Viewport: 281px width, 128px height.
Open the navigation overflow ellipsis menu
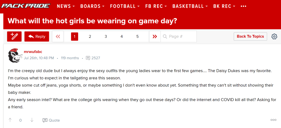[x=243, y=6]
